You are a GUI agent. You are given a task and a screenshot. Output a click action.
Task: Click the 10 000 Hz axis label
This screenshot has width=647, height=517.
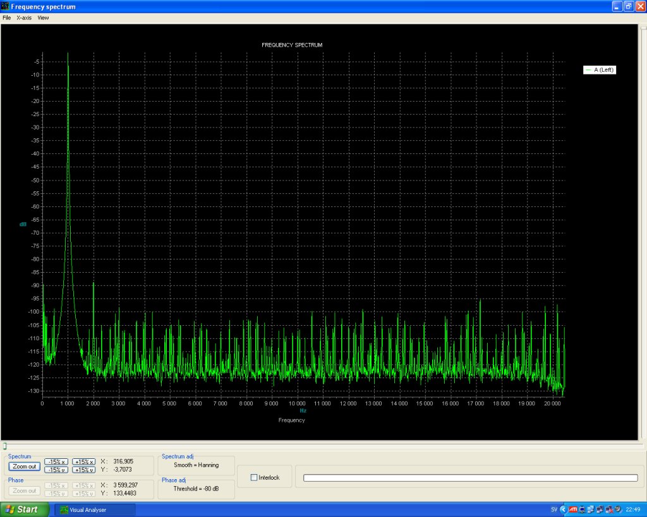pyautogui.click(x=297, y=403)
